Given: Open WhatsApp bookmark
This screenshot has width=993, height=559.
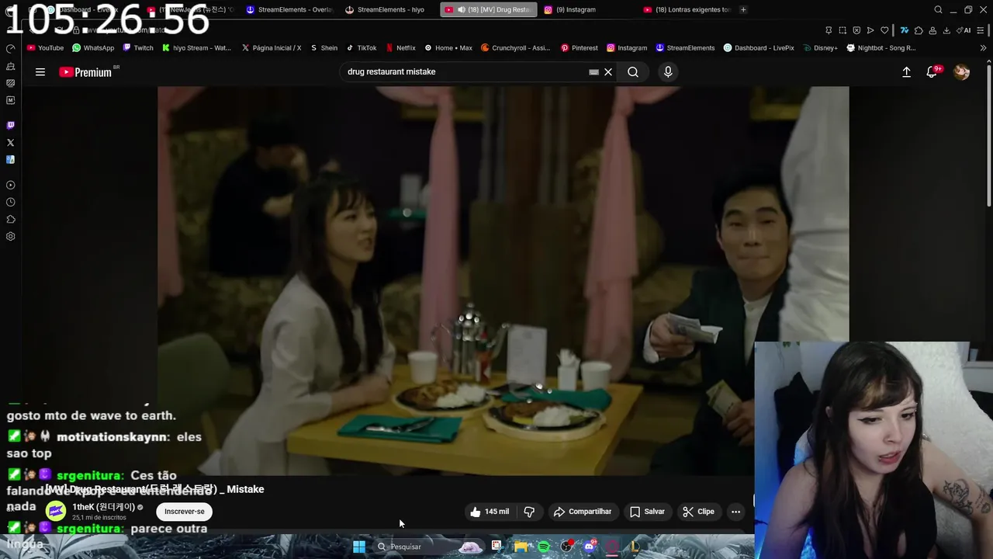Looking at the screenshot, I should click(x=93, y=47).
